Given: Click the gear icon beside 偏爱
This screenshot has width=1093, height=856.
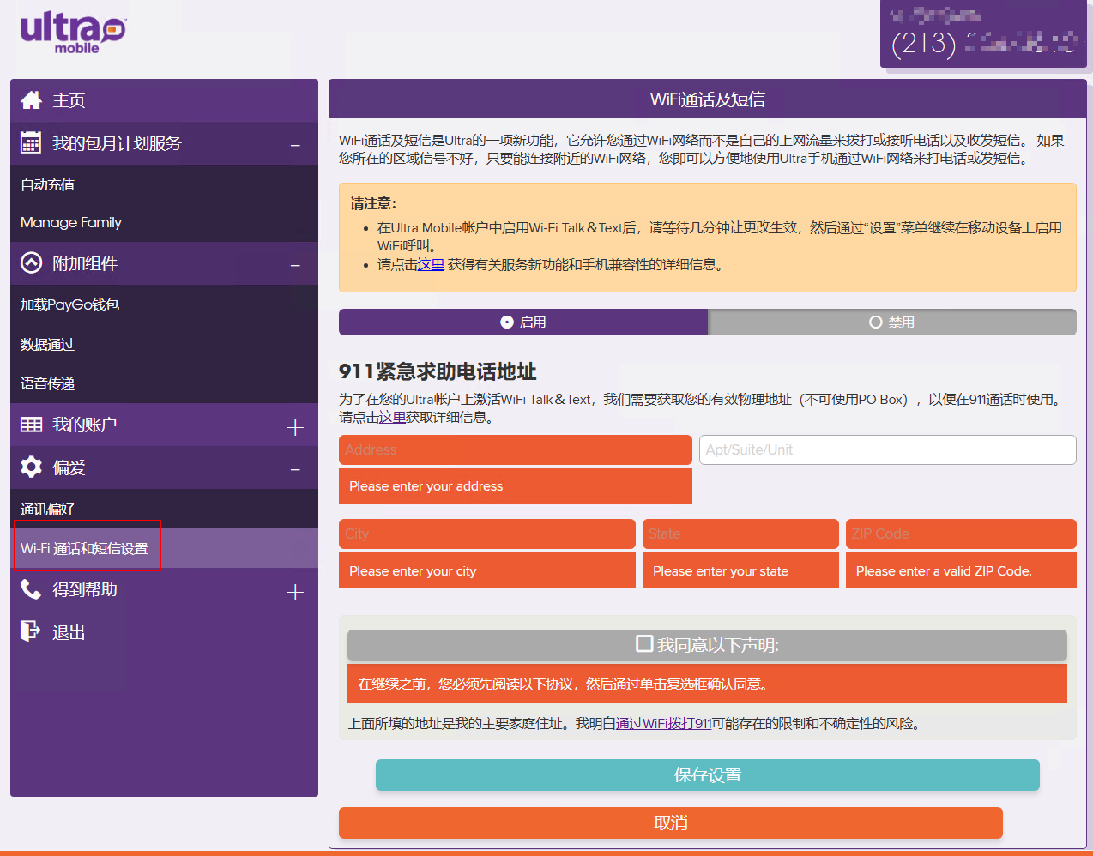Looking at the screenshot, I should pos(31,467).
